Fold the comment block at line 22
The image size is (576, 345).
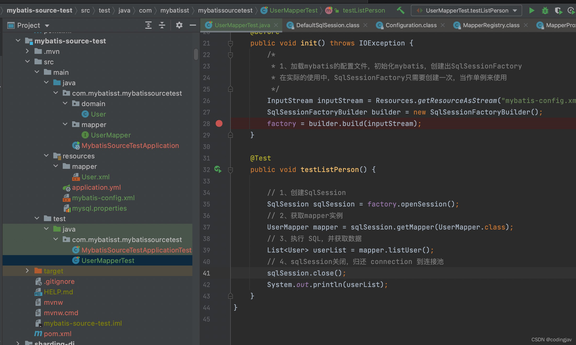pyautogui.click(x=230, y=55)
